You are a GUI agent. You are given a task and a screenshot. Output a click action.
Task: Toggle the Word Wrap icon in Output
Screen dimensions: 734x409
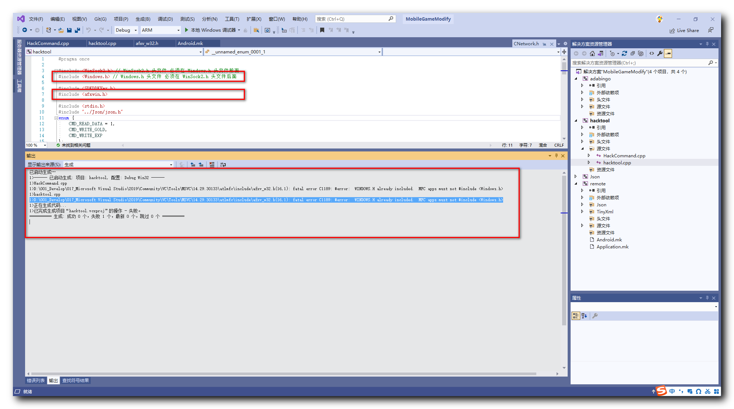tap(223, 164)
